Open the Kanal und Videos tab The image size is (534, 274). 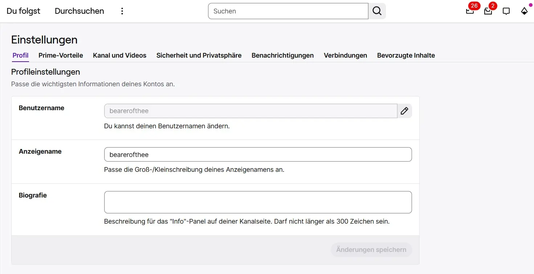(119, 55)
